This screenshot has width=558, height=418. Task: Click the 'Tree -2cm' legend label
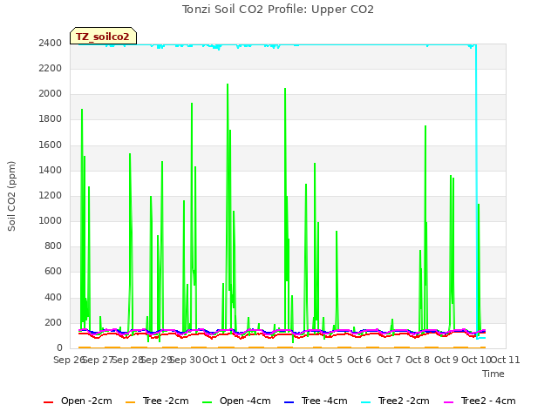[x=166, y=401]
